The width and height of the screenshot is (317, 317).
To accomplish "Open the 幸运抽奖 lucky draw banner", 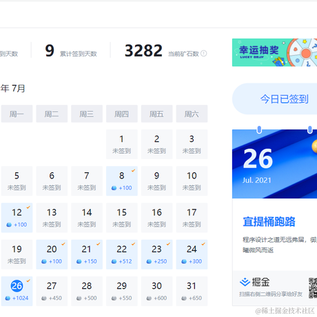I will [x=274, y=52].
